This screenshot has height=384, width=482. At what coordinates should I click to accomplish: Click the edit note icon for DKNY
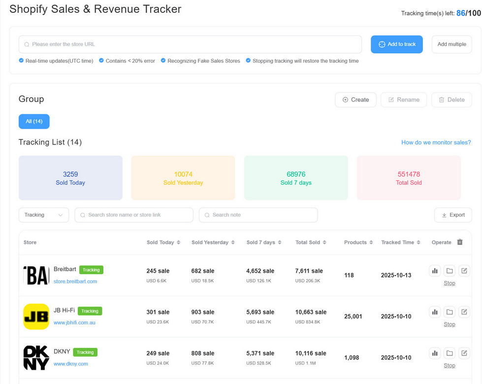[x=464, y=353]
